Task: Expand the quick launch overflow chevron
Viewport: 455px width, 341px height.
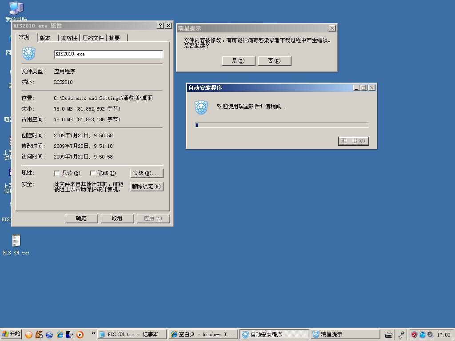Action: click(x=93, y=333)
